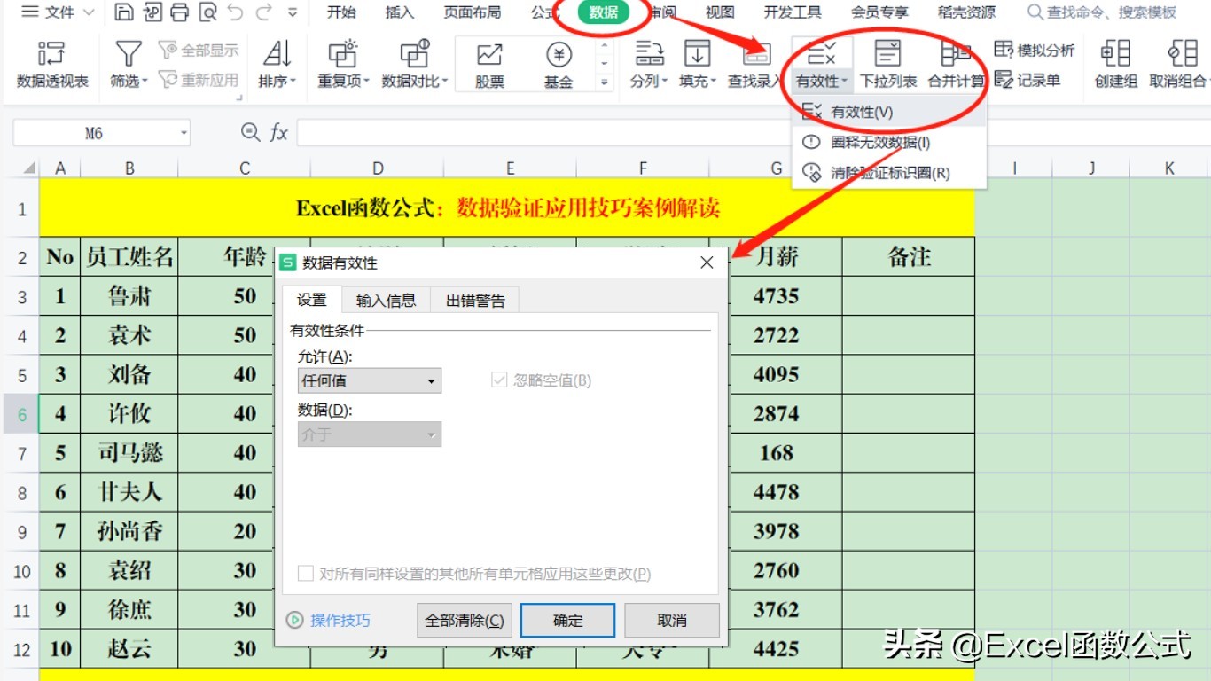Open Print Preview icon
1211x681 pixels.
pos(207,12)
